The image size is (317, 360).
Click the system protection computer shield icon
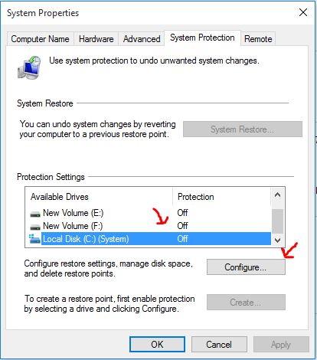(29, 67)
